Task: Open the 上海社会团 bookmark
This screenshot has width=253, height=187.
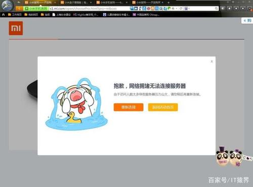Action: [x=62, y=15]
